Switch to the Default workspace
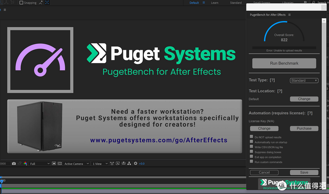Viewport: 329px width, 194px height. (x=194, y=3)
